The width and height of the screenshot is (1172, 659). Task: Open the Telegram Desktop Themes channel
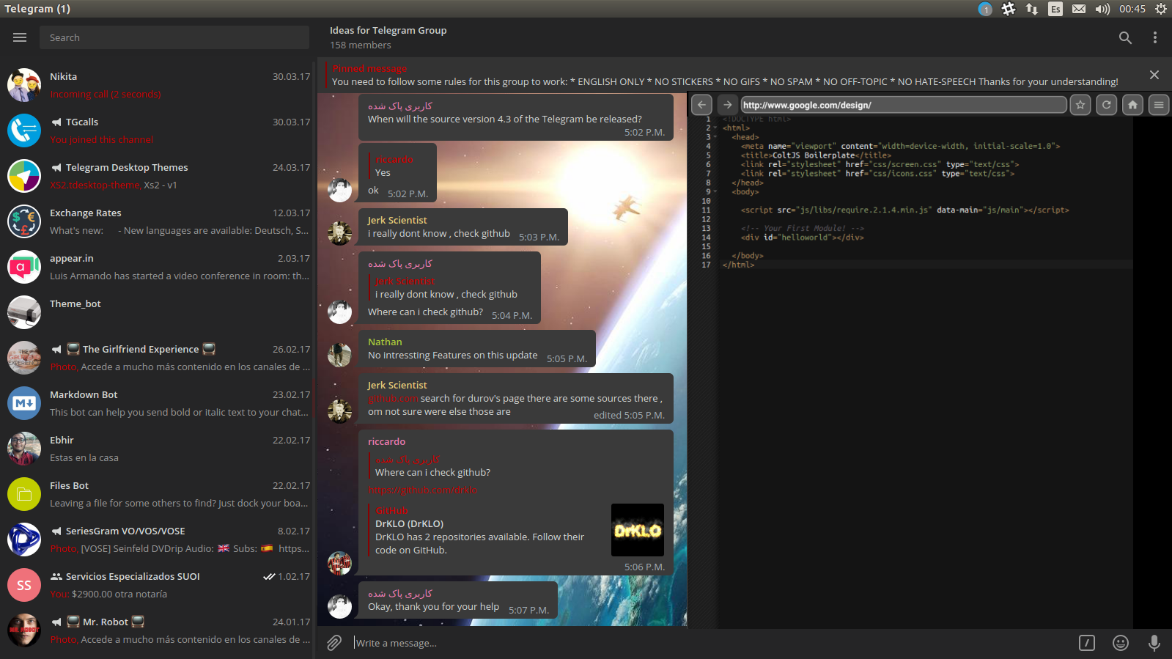tap(157, 176)
